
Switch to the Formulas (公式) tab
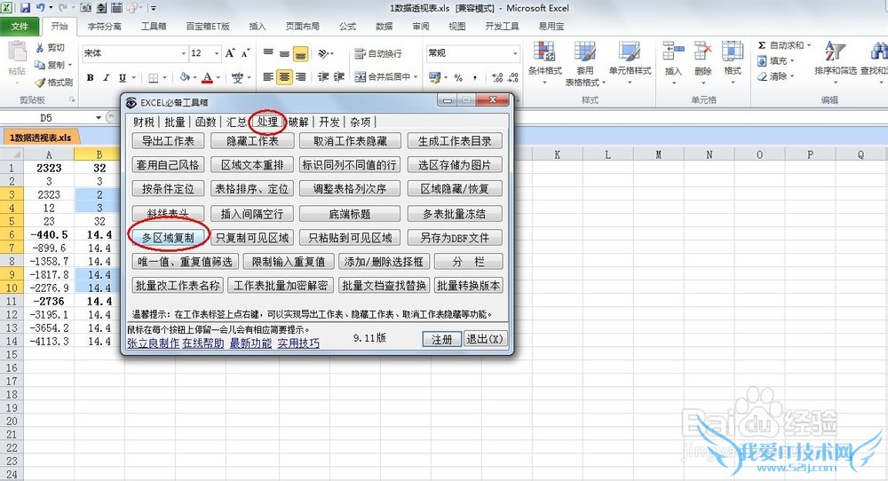tap(348, 26)
